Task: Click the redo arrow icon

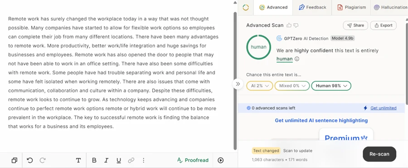Action: click(43, 160)
